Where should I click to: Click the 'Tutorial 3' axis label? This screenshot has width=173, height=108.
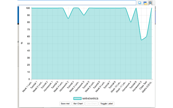coord(55,85)
